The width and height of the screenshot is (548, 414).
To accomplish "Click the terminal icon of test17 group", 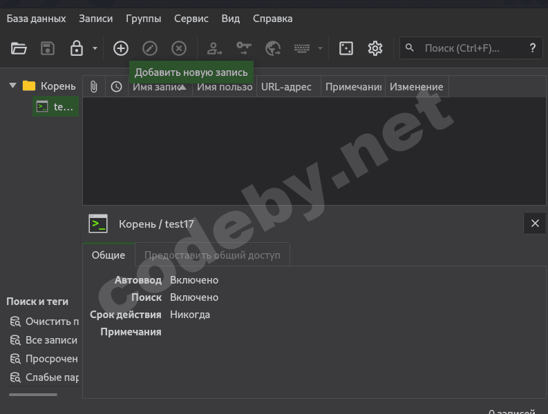I will tap(98, 224).
